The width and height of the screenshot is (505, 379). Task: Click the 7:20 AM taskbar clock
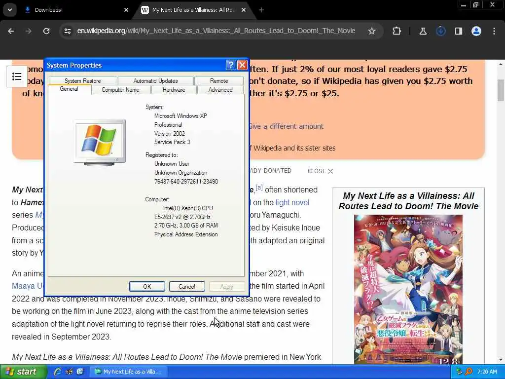pos(487,372)
